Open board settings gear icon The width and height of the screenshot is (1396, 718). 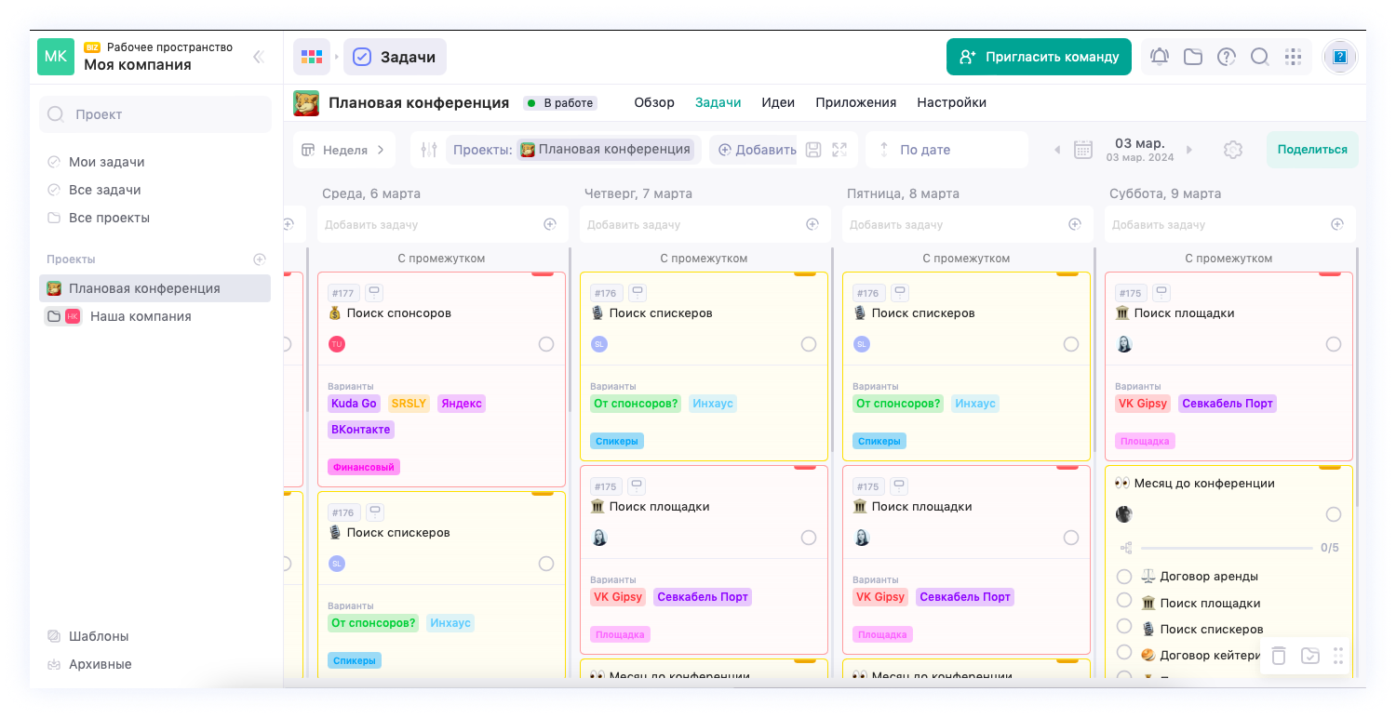[1233, 150]
